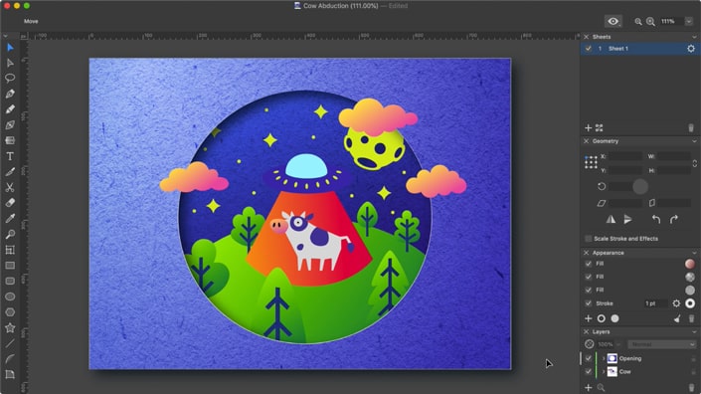Image resolution: width=701 pixels, height=394 pixels.
Task: Select the Move arrow tool
Action: click(x=10, y=48)
